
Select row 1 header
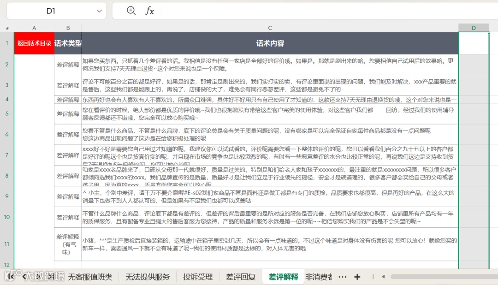click(7, 43)
